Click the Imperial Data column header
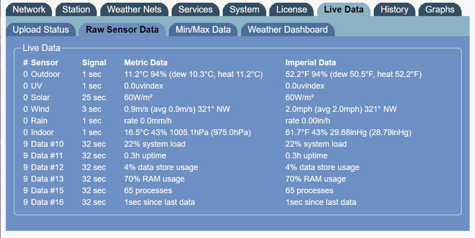The height and width of the screenshot is (238, 475). (311, 63)
